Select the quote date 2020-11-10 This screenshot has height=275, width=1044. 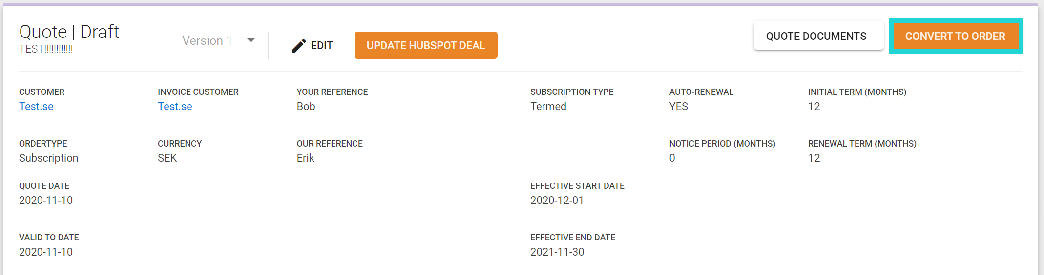click(46, 200)
